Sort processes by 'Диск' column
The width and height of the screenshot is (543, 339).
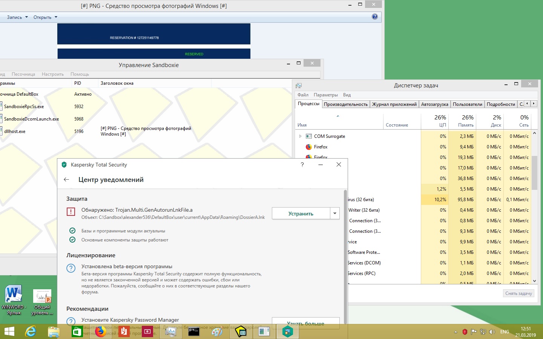[x=490, y=121]
